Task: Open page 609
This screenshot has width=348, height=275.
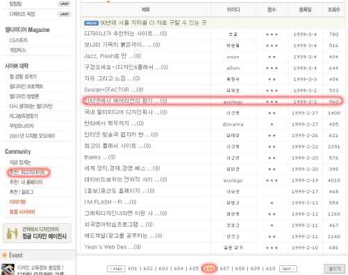Action: (255, 269)
